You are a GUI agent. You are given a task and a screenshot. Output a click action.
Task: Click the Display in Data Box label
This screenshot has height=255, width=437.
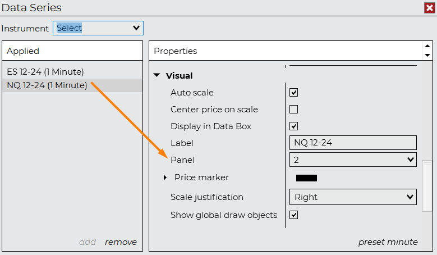tap(211, 126)
